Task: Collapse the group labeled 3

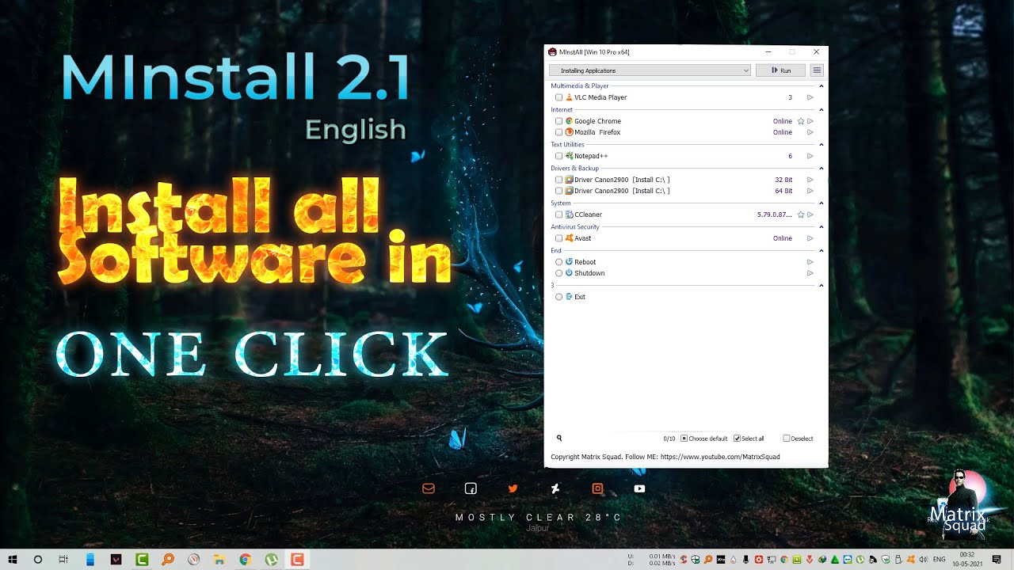Action: click(821, 285)
